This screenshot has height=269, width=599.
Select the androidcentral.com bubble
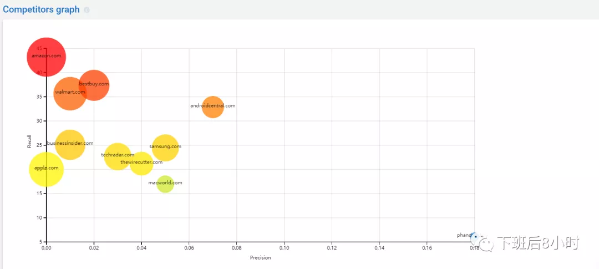click(213, 107)
